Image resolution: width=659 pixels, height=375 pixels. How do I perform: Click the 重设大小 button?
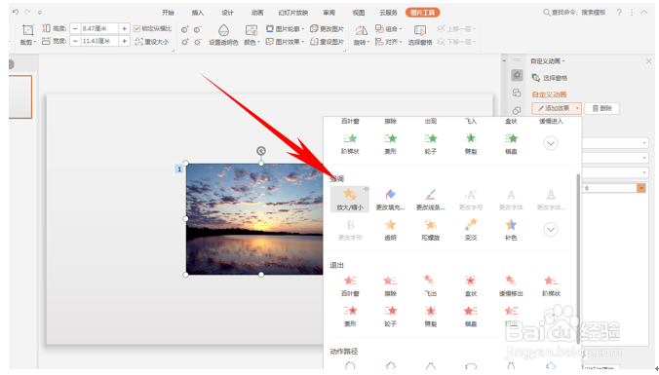[152, 42]
